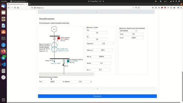183x103 pixels.
Task: Show applications grid
Action: pos(3,100)
